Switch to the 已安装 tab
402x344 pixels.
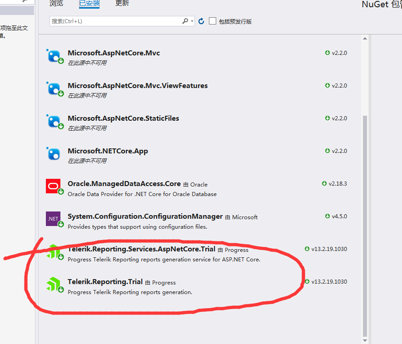click(89, 3)
